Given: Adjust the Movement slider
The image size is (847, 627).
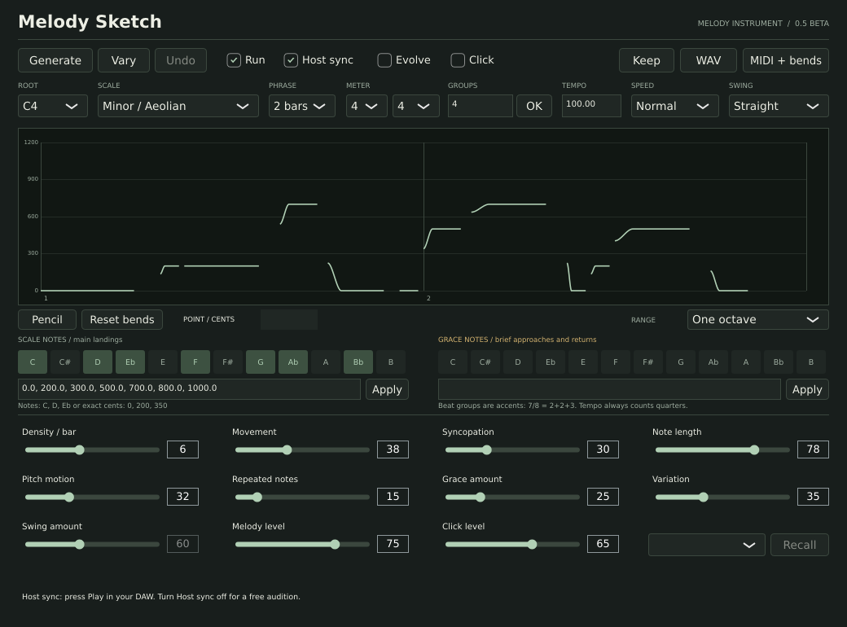Looking at the screenshot, I should click(302, 449).
